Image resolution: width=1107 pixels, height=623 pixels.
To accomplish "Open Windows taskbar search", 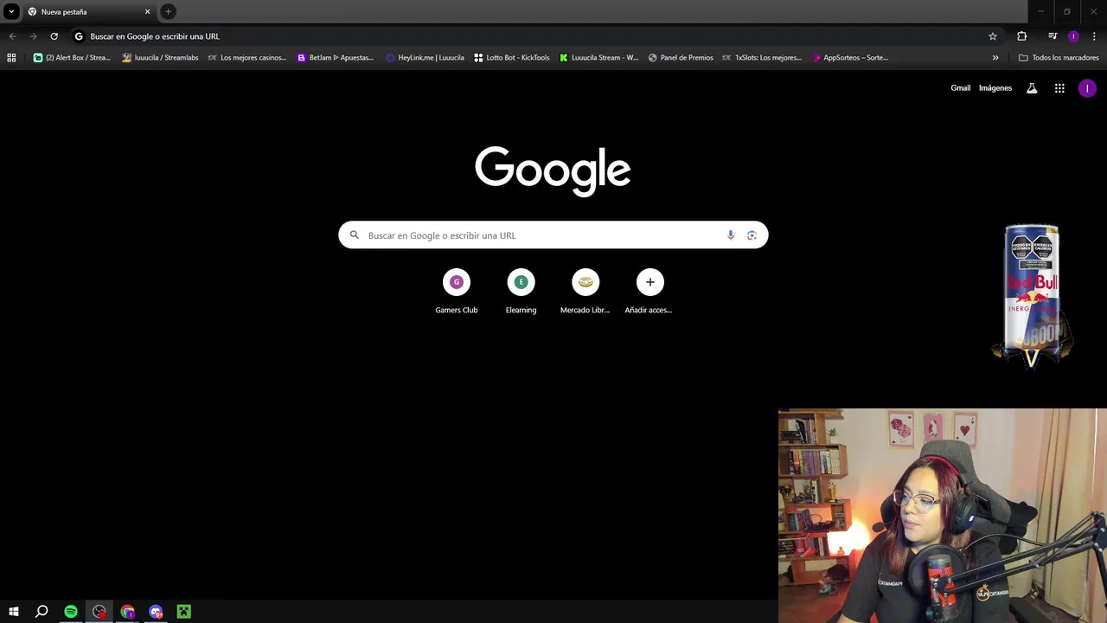I will click(x=42, y=612).
